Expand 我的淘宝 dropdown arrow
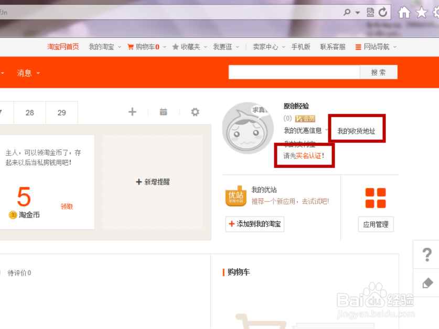Image resolution: width=439 pixels, height=329 pixels. [120, 47]
